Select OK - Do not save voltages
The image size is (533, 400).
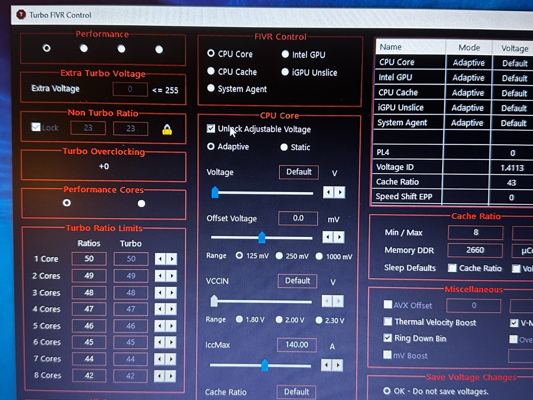point(387,391)
